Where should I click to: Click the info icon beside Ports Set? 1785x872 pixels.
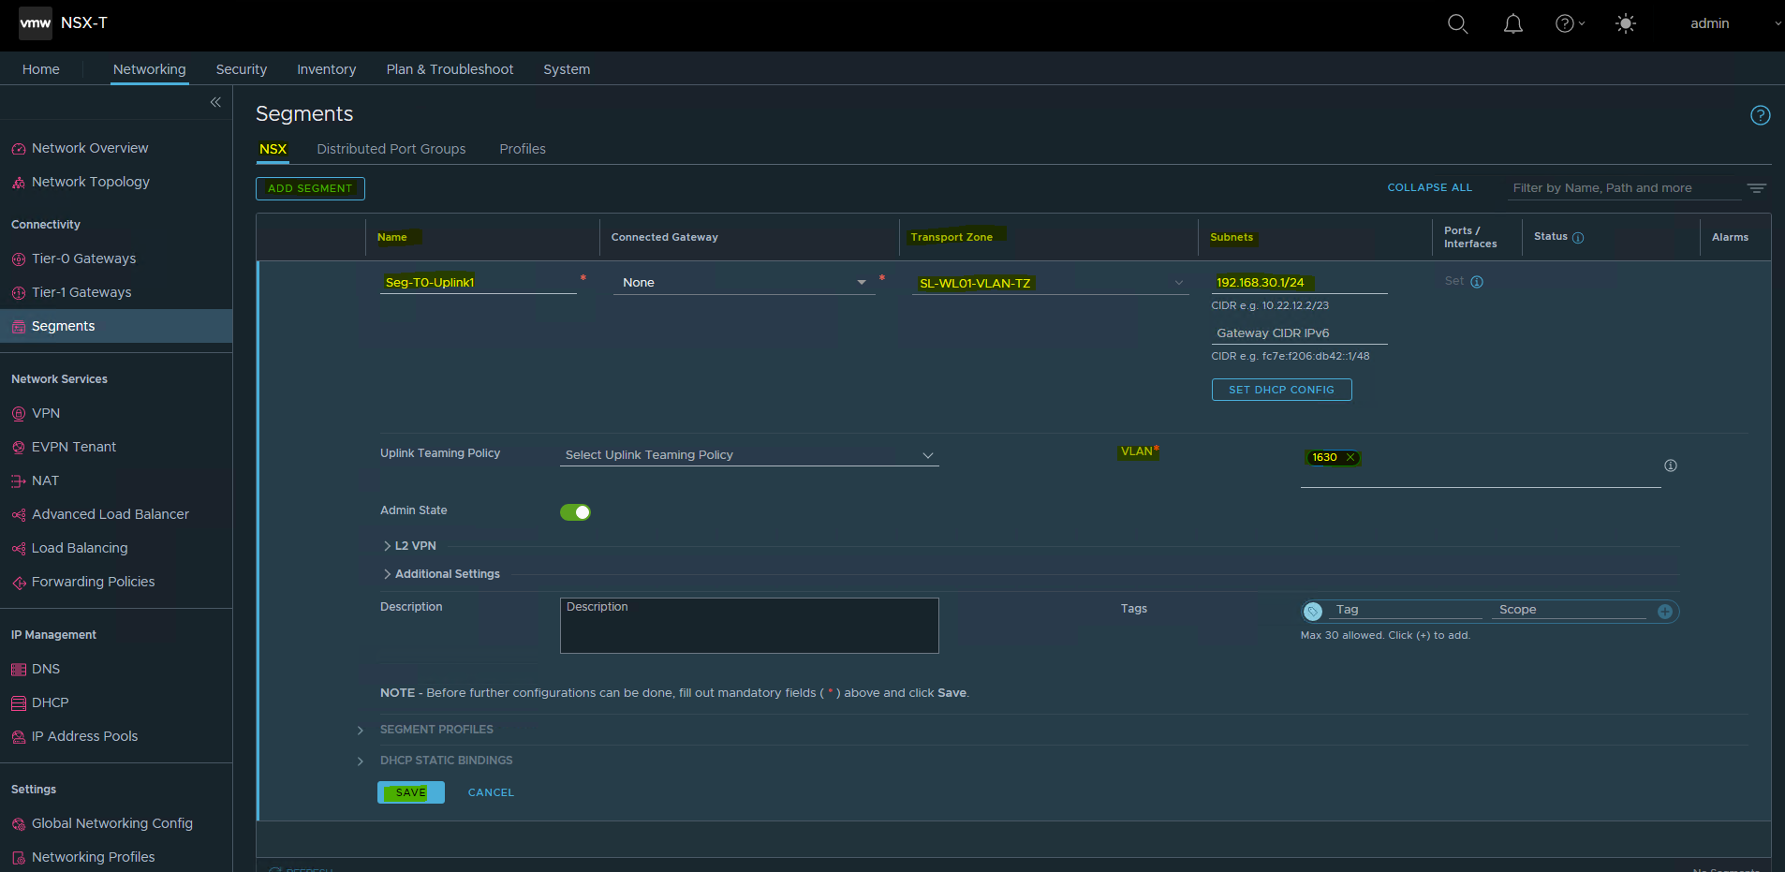[x=1477, y=282]
